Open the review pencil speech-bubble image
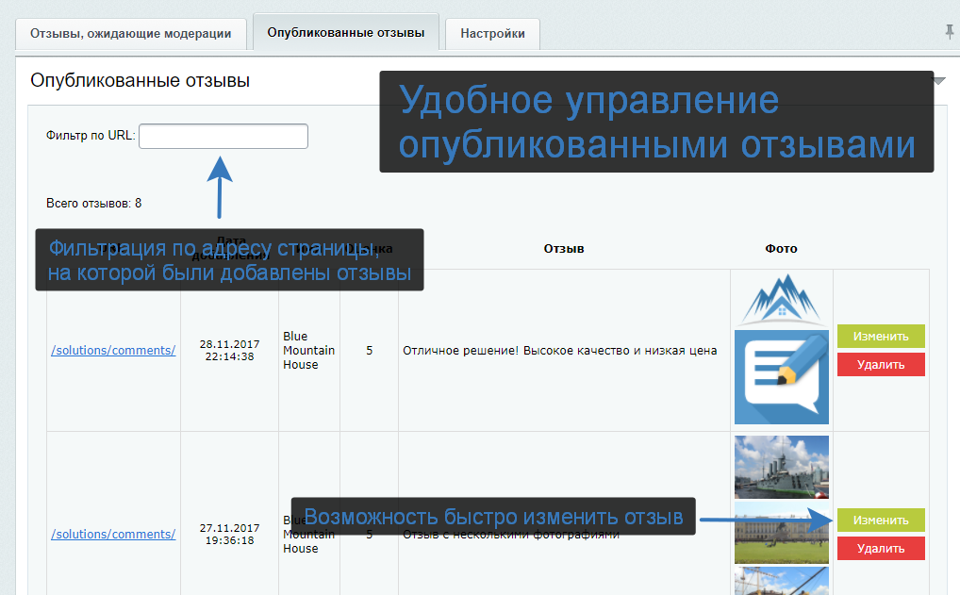This screenshot has height=595, width=960. click(781, 377)
